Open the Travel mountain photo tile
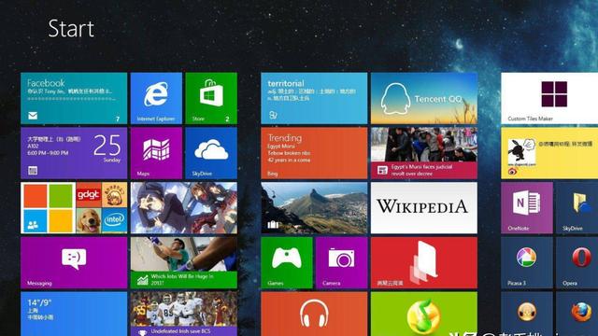Screen dimensions: 598x336 [314, 208]
